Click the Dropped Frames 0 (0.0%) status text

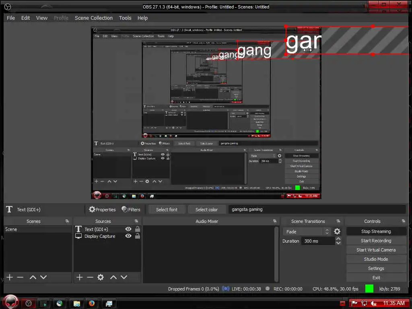[194, 289]
